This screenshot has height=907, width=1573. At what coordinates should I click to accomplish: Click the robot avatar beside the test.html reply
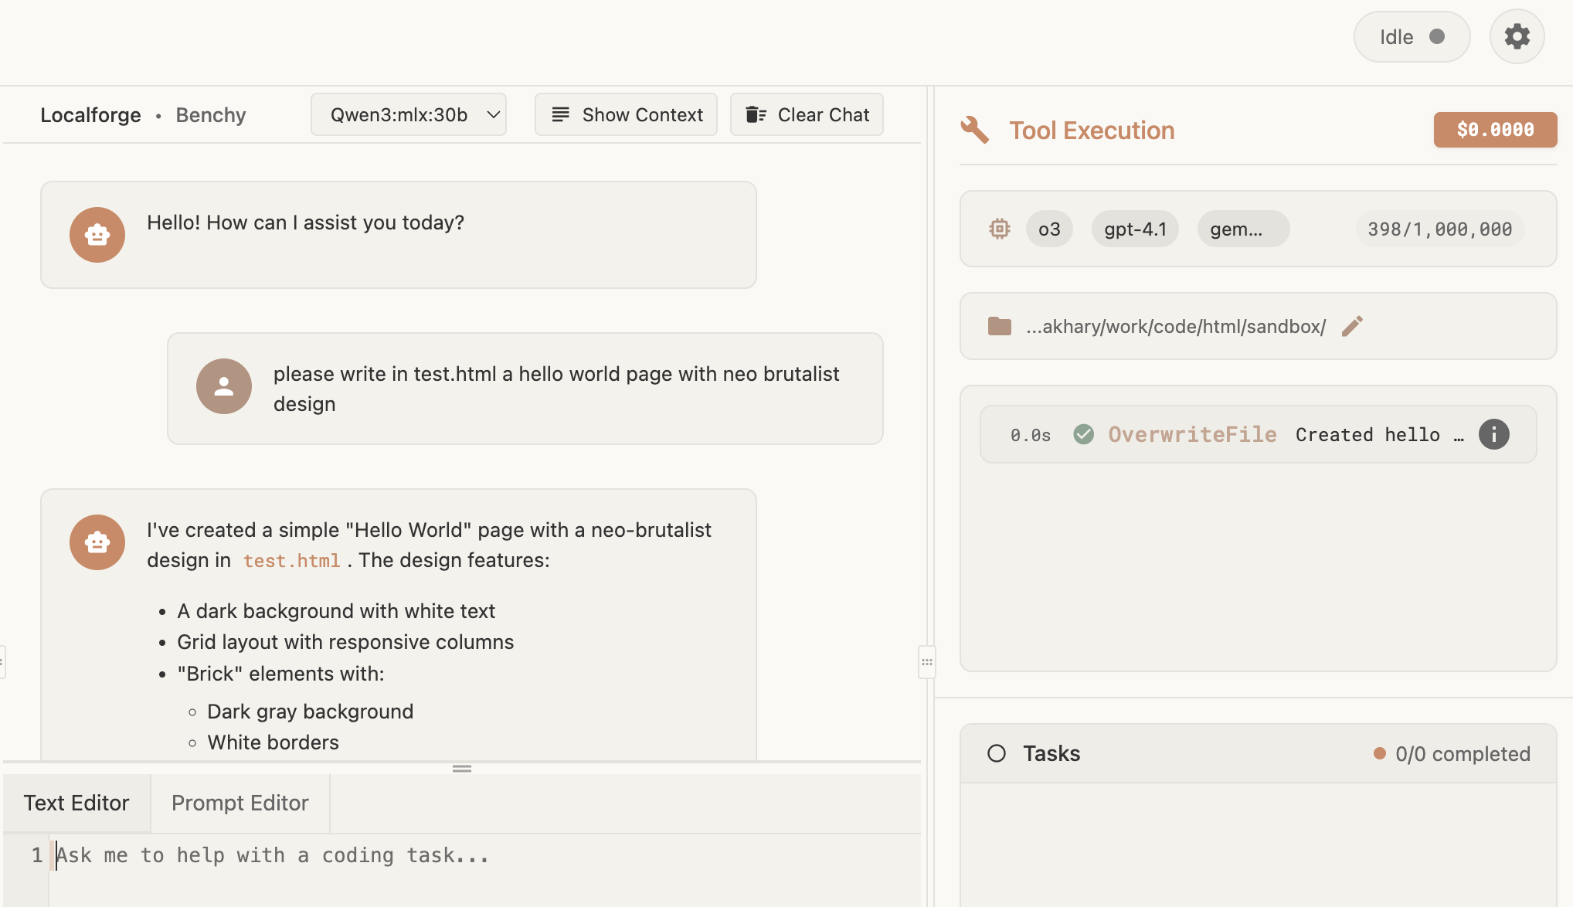(x=97, y=542)
